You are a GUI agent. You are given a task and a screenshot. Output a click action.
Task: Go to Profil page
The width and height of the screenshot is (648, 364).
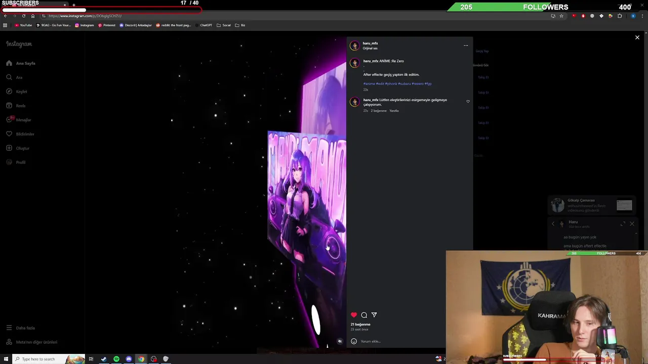click(x=16, y=162)
